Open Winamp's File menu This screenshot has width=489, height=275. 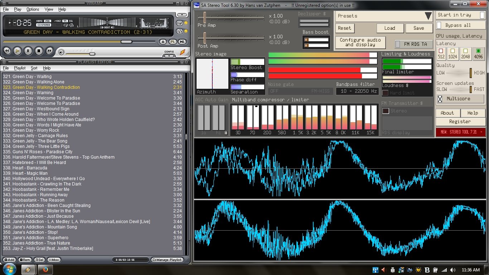(x=6, y=9)
